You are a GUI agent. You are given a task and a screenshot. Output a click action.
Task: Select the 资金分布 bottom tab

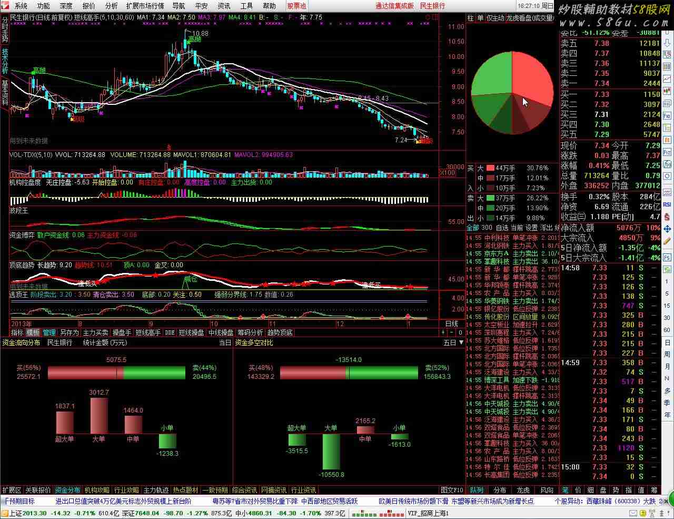[67, 490]
